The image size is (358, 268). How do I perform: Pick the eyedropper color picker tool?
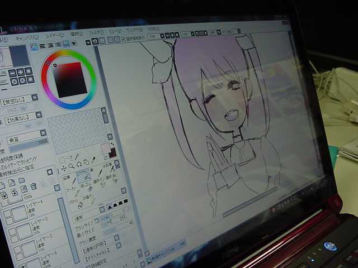93,160
